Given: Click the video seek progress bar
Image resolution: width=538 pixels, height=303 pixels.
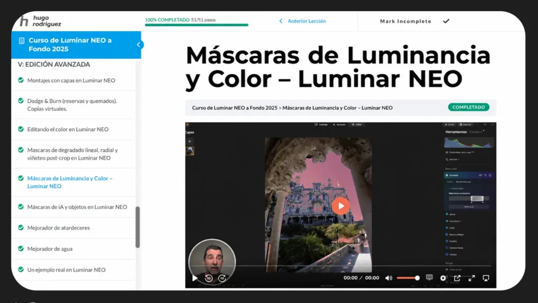Looking at the screenshot, I should (340, 266).
